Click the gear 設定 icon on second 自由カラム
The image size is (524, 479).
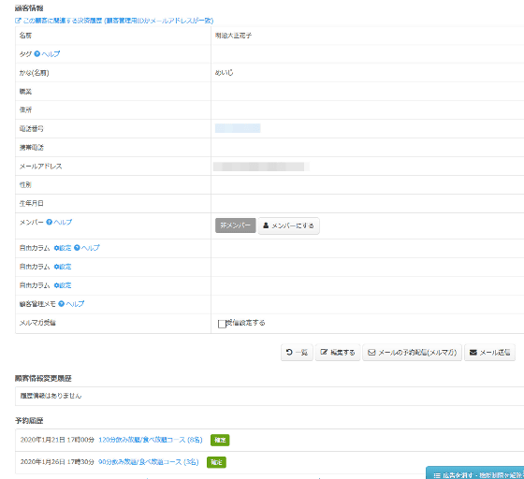coord(63,267)
